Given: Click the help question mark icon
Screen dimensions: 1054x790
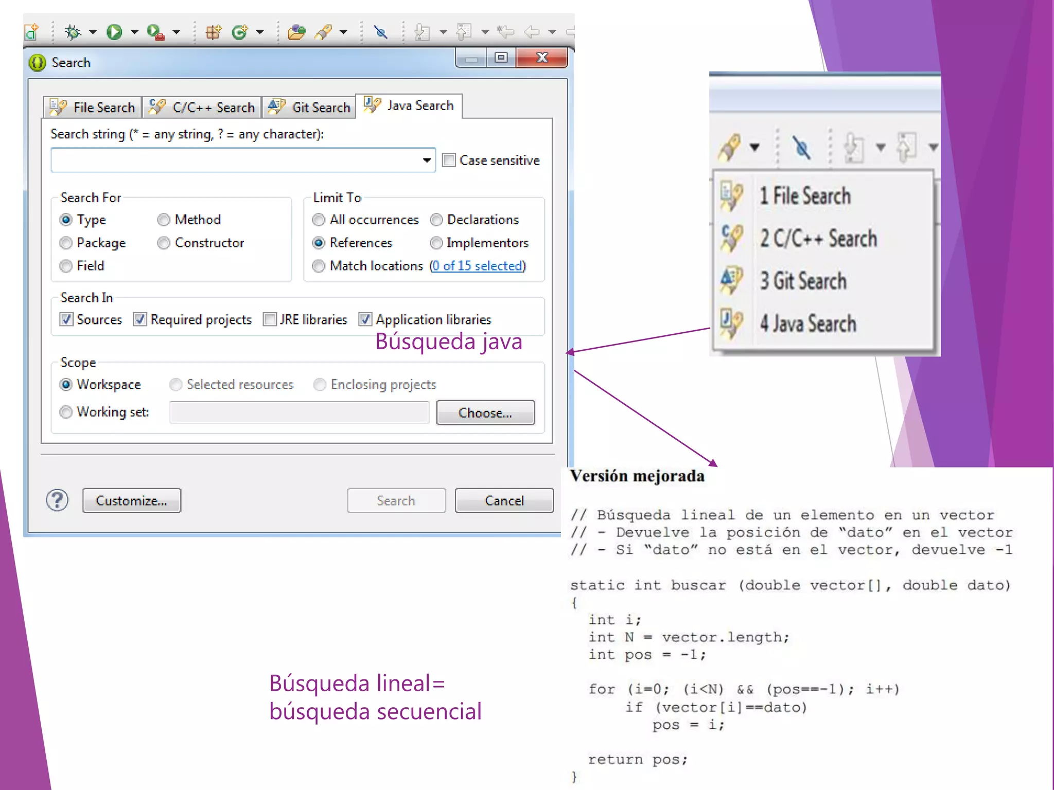Looking at the screenshot, I should click(57, 500).
